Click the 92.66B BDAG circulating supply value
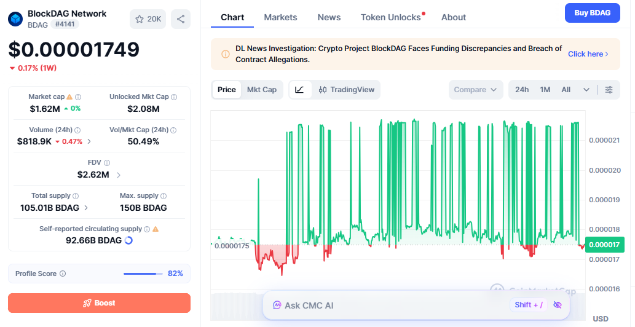The image size is (635, 327). (x=94, y=240)
